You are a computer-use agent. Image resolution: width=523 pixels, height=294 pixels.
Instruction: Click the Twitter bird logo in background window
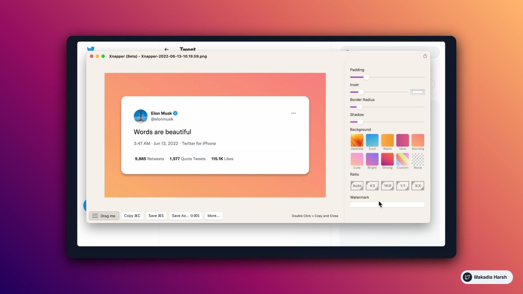(x=91, y=49)
